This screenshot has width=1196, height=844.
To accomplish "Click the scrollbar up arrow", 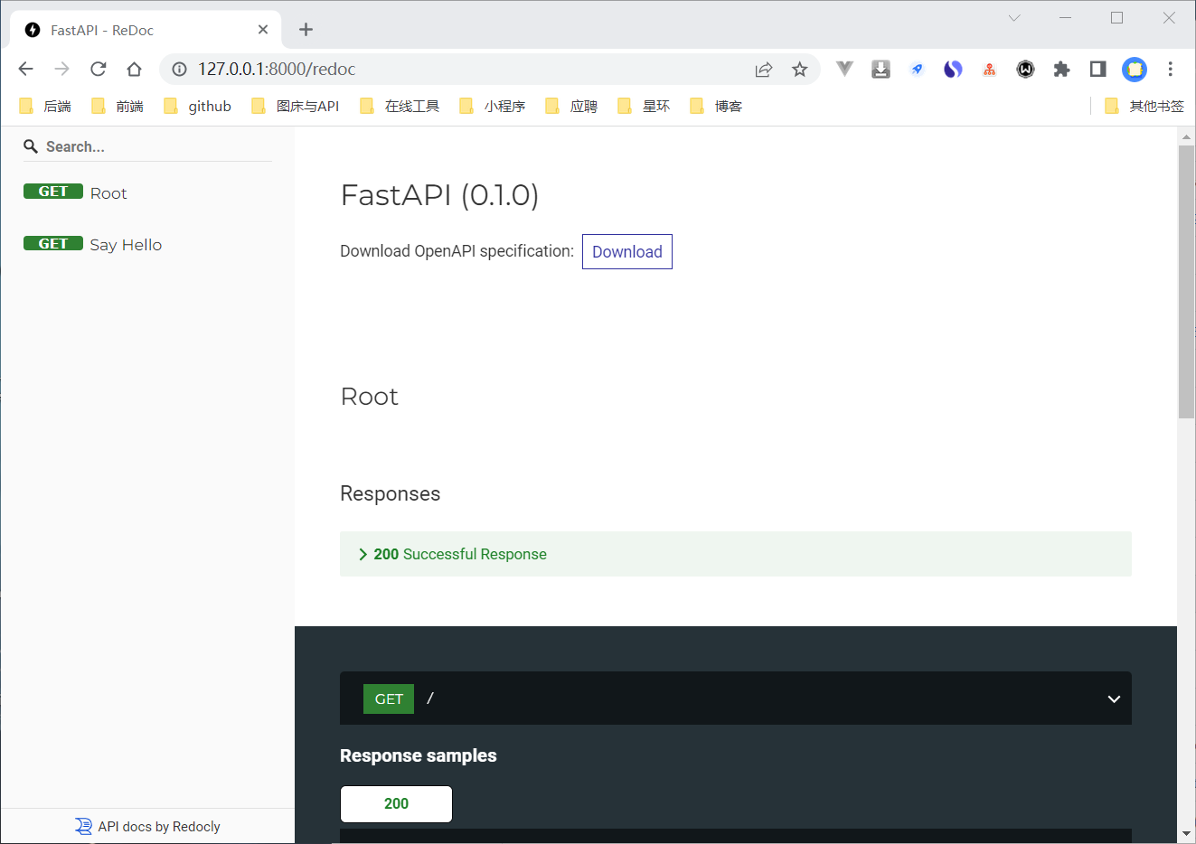I will [x=1186, y=137].
